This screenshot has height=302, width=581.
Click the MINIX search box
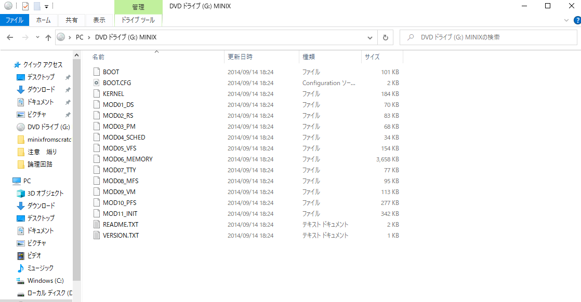click(x=488, y=37)
